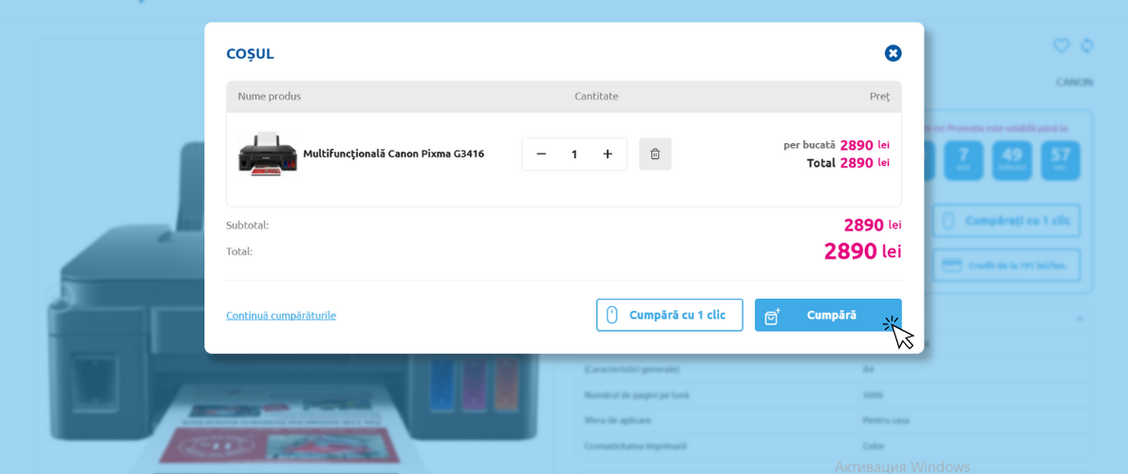This screenshot has height=474, width=1128.
Task: Click the countdown timer box showing 49
Action: point(1011,160)
